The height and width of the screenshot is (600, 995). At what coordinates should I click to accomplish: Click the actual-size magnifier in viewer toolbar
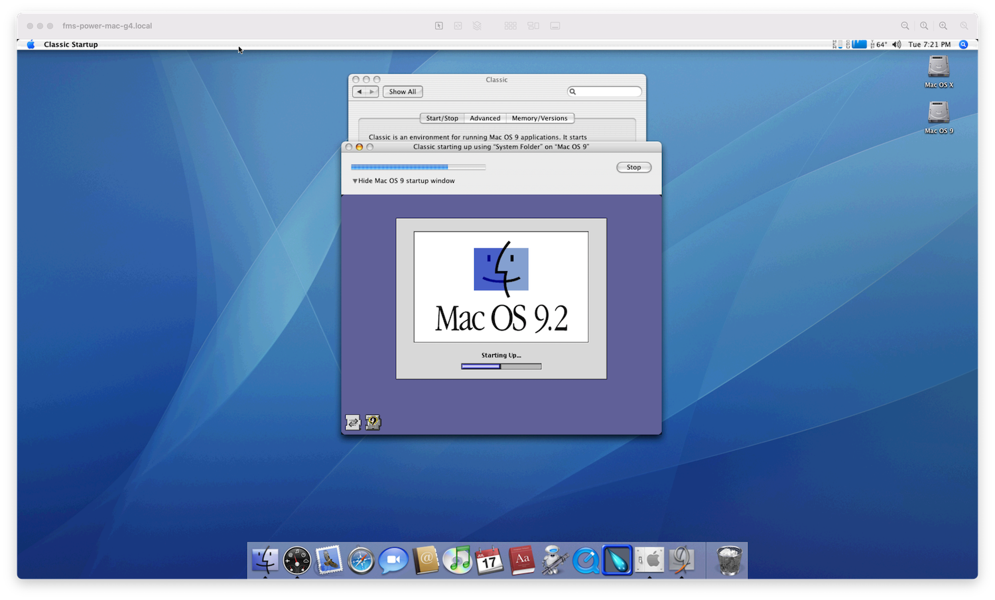924,26
